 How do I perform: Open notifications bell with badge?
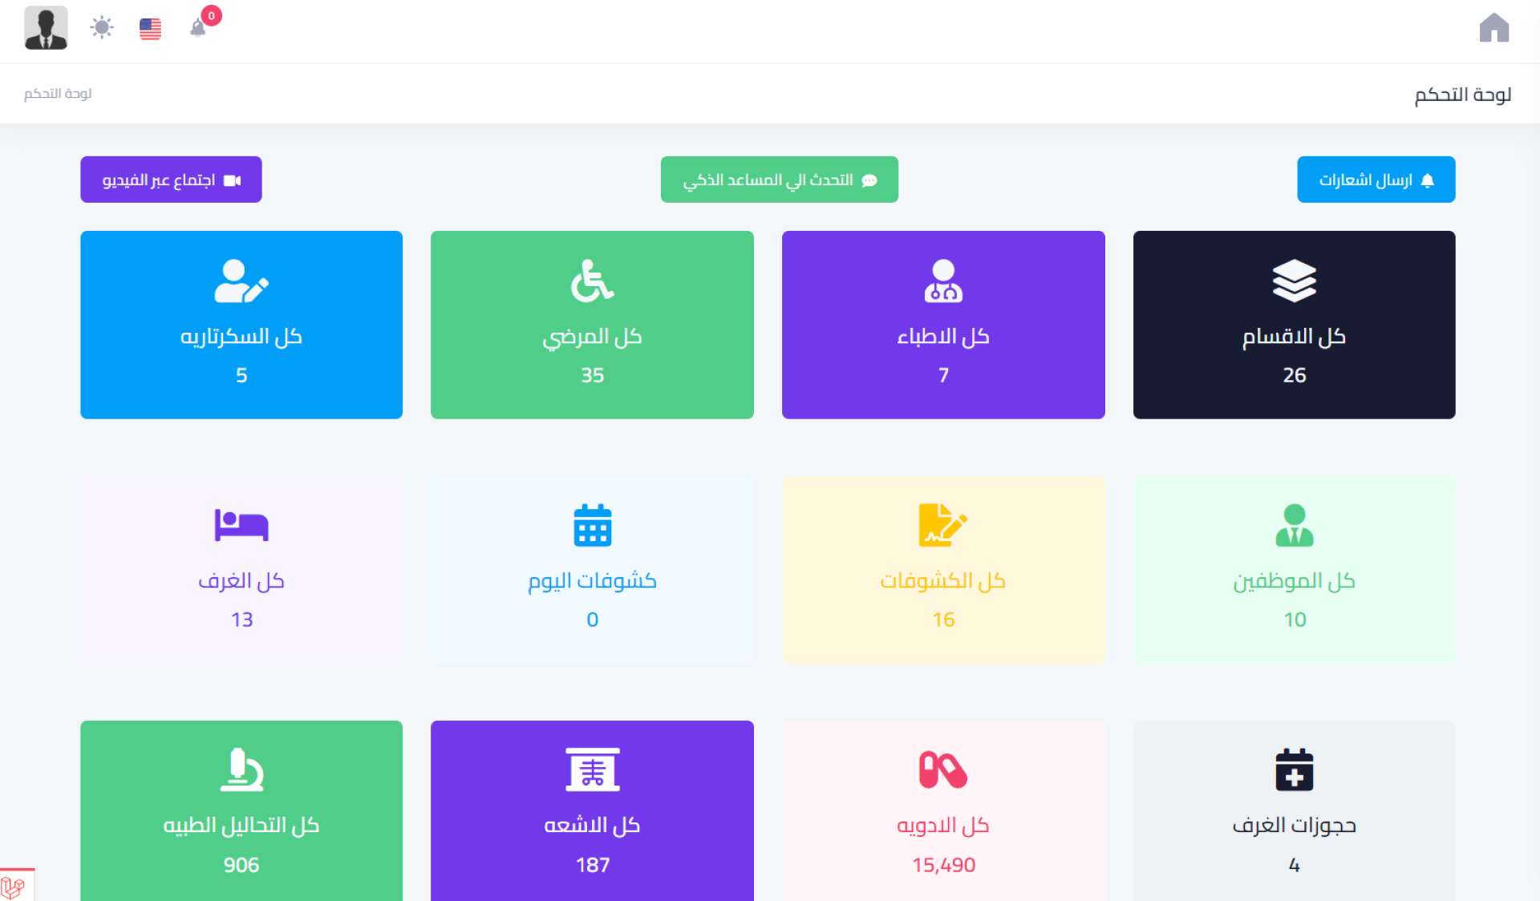(198, 28)
